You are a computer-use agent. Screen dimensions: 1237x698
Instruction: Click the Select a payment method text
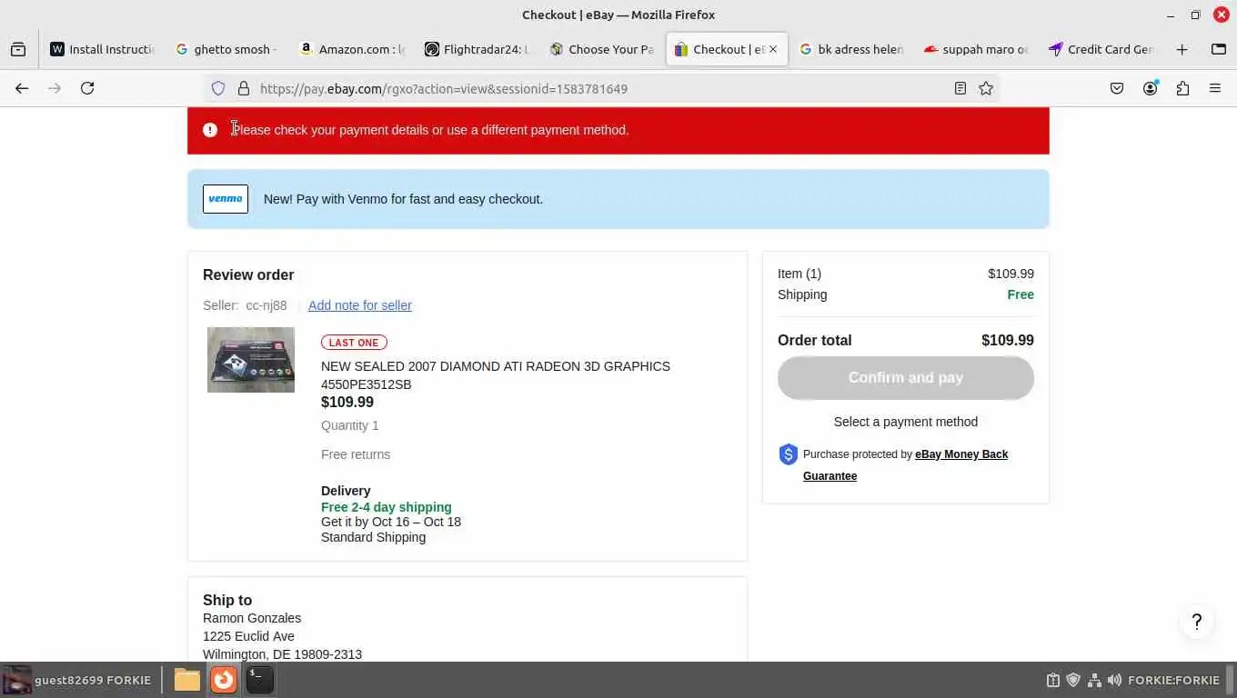pyautogui.click(x=906, y=422)
